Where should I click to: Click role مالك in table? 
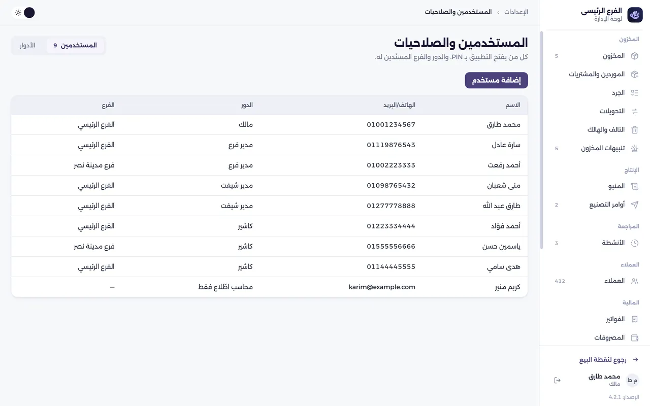point(245,124)
